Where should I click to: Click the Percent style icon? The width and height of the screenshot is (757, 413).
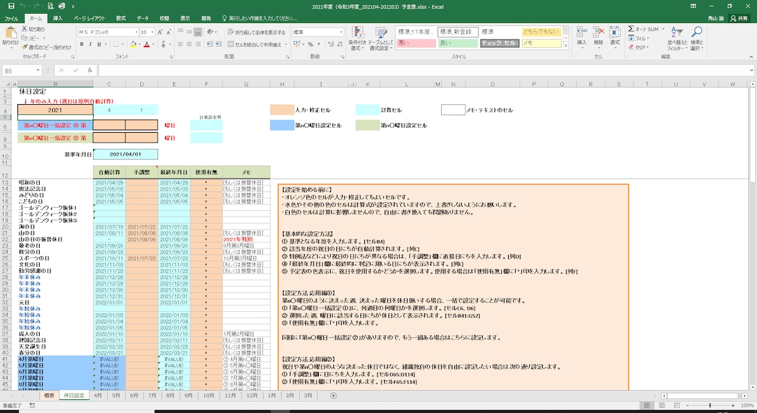[x=310, y=45]
